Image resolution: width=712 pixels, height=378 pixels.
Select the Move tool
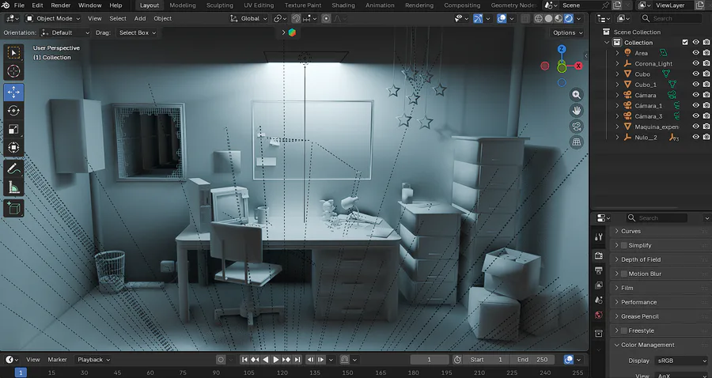tap(13, 92)
